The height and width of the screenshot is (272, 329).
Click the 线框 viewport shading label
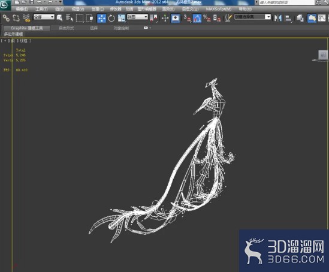[x=23, y=41]
